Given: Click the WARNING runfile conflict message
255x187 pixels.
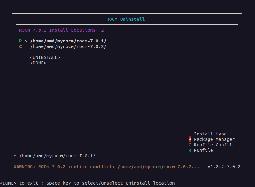Looking at the screenshot, I should click(107, 167).
